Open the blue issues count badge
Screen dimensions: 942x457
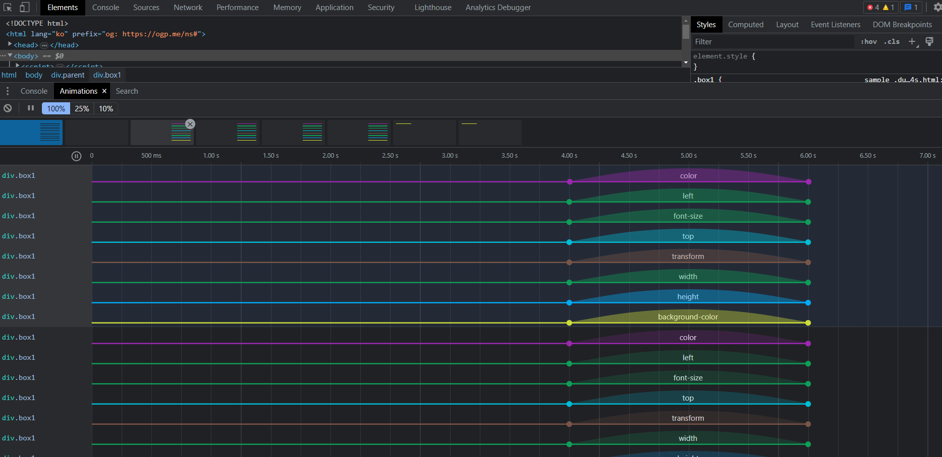click(911, 8)
